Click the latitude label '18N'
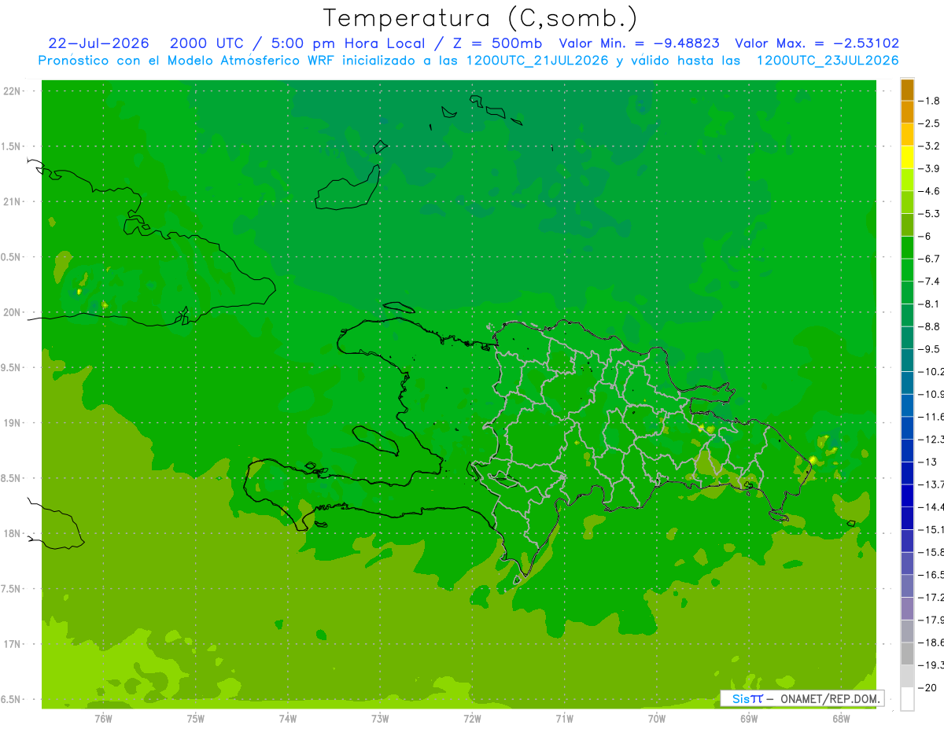 (x=13, y=533)
